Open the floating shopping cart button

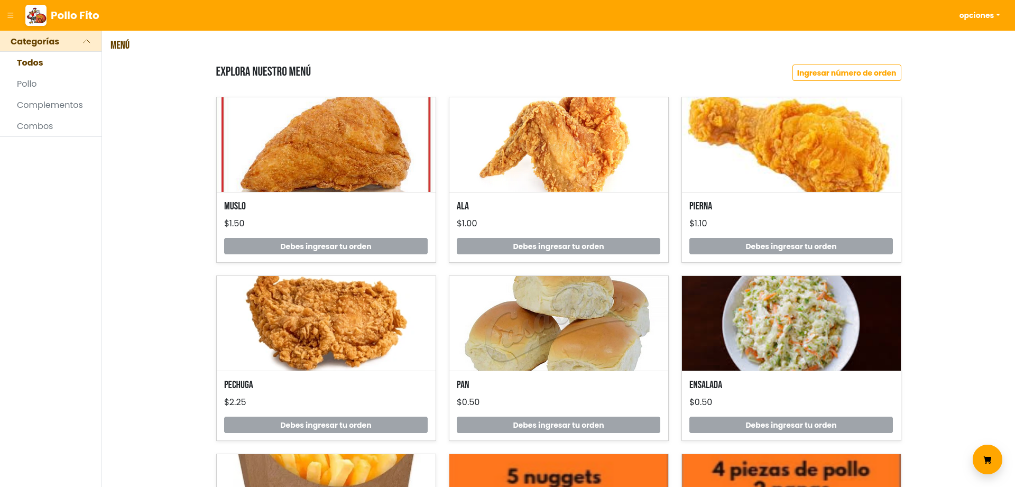click(x=987, y=460)
